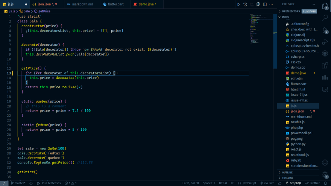Click the master branch in status bar
This screenshot has height=186, width=331.
(18, 183)
